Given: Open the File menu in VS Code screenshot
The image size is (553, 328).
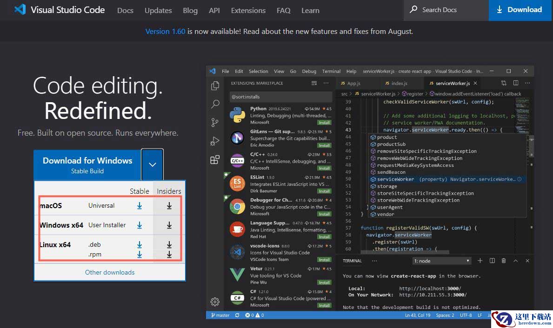Looking at the screenshot, I should coord(226,71).
